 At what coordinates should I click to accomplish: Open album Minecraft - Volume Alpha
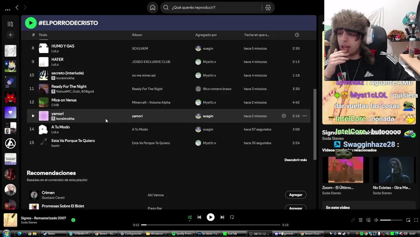point(151,102)
